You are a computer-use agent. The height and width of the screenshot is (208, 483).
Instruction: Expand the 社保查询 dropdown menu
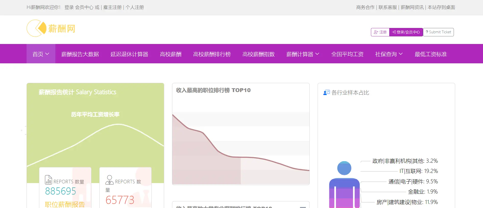[389, 54]
